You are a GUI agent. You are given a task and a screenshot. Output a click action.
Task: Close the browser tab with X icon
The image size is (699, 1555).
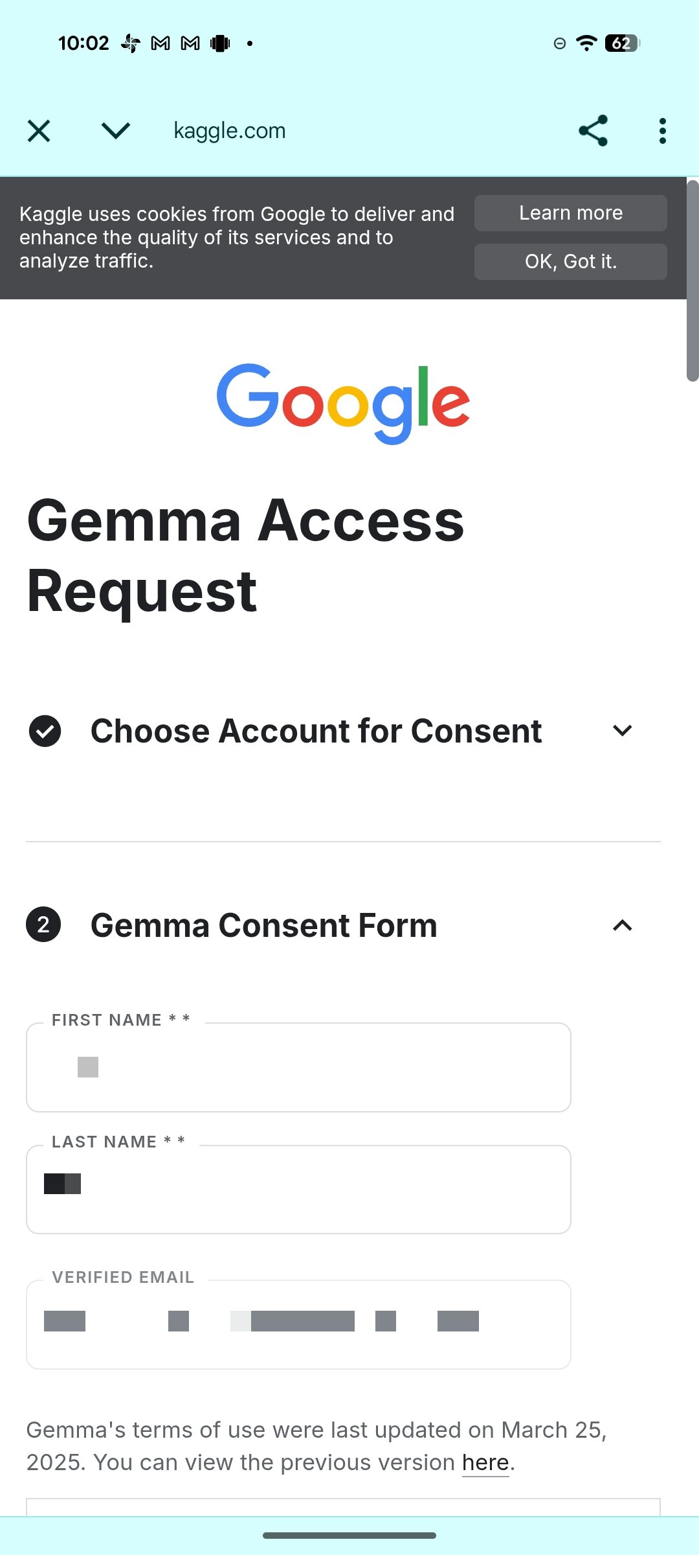[39, 131]
